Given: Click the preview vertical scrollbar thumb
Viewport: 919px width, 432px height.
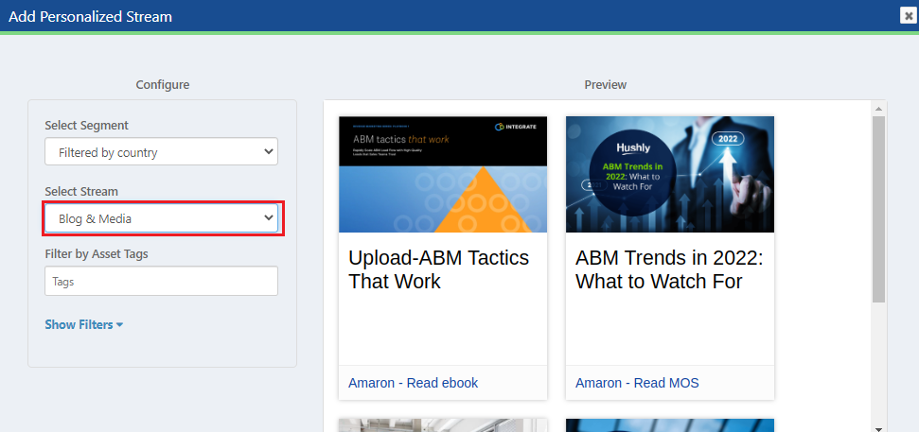Looking at the screenshot, I should (x=878, y=209).
